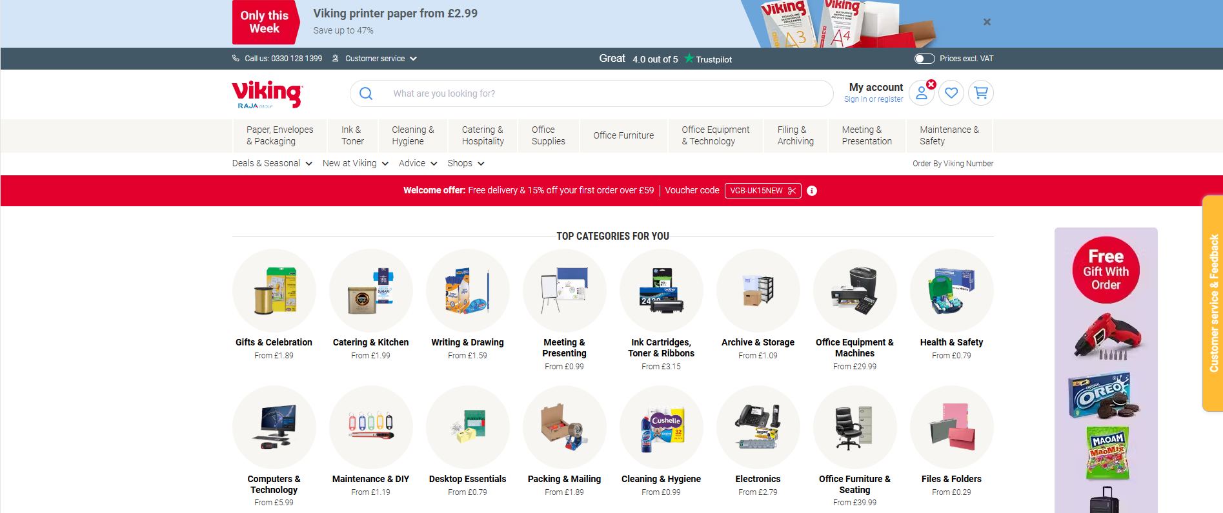Close the top promotional banner
Screen dimensions: 1223x513
(x=987, y=22)
